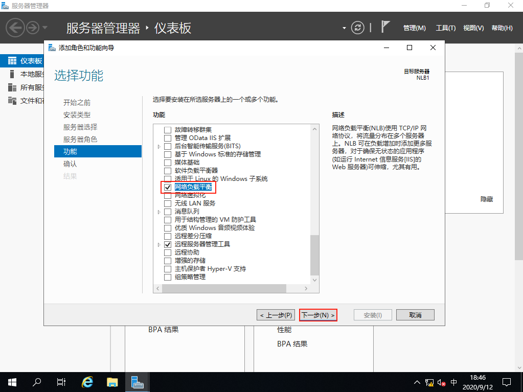This screenshot has height=392, width=523.
Task: Open the Windows Start menu
Action: (12, 382)
